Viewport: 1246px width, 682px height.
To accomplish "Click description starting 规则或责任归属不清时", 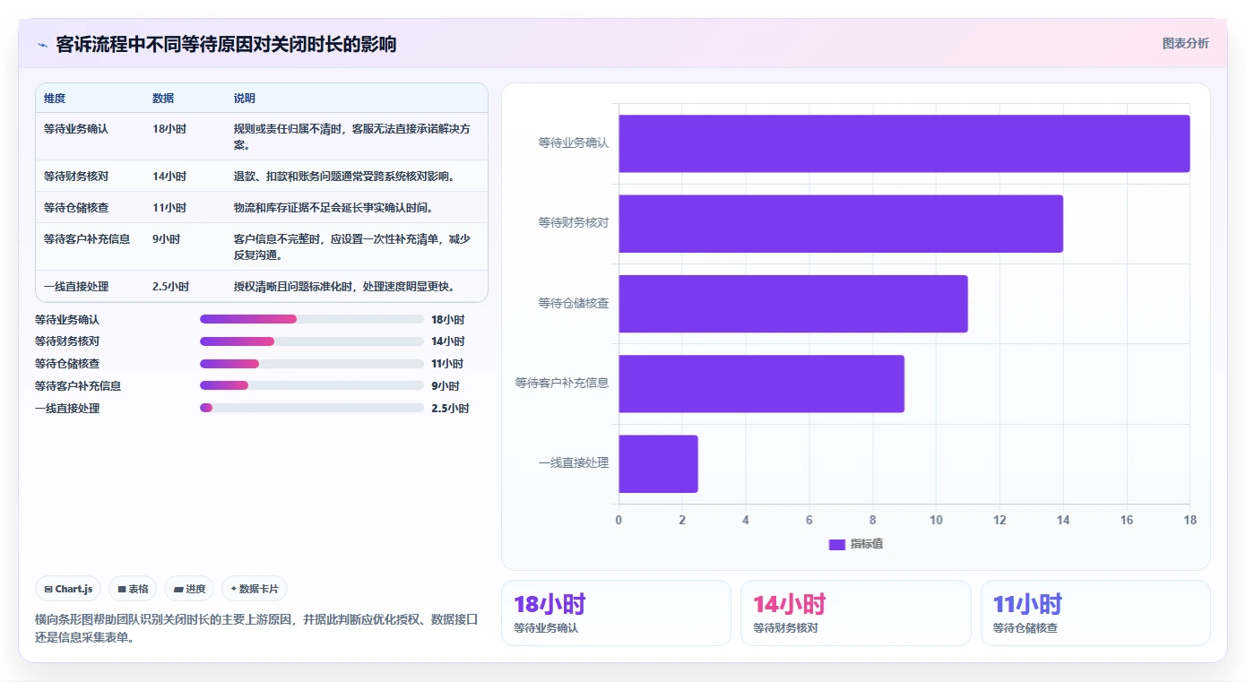I will click(x=352, y=137).
